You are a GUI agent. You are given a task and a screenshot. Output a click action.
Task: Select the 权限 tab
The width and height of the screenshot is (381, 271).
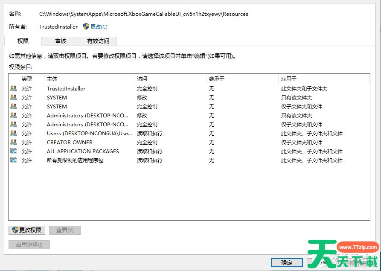coord(23,41)
